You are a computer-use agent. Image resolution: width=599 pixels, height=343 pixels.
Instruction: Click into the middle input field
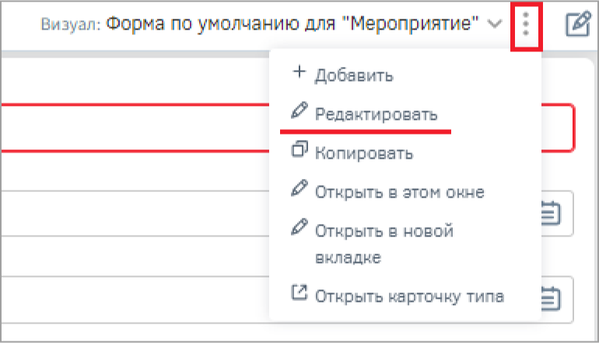tap(132, 213)
